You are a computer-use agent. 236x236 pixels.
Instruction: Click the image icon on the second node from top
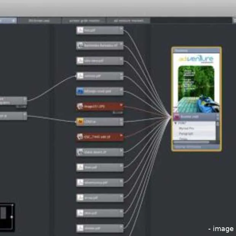click(80, 45)
